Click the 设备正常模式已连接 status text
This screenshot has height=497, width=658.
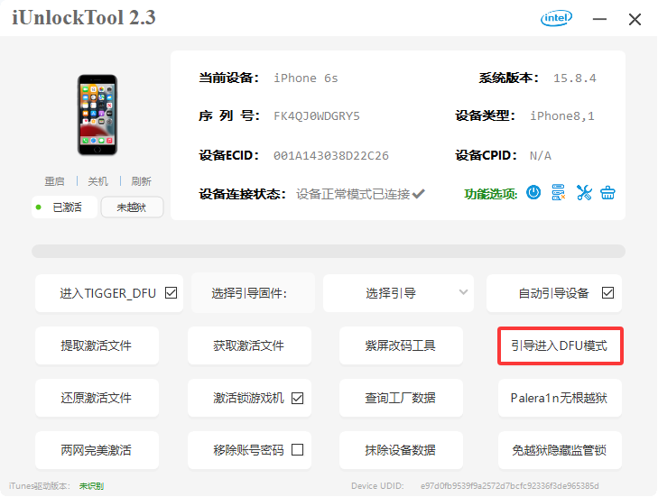pos(353,194)
